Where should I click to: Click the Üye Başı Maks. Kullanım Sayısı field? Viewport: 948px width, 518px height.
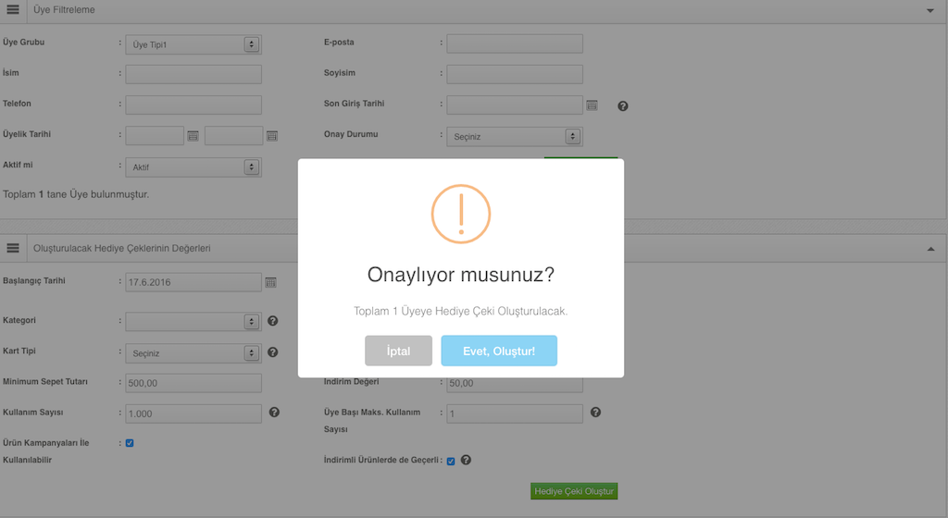tap(515, 413)
